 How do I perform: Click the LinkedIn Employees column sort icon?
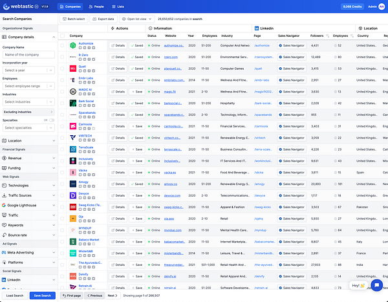[351, 36]
